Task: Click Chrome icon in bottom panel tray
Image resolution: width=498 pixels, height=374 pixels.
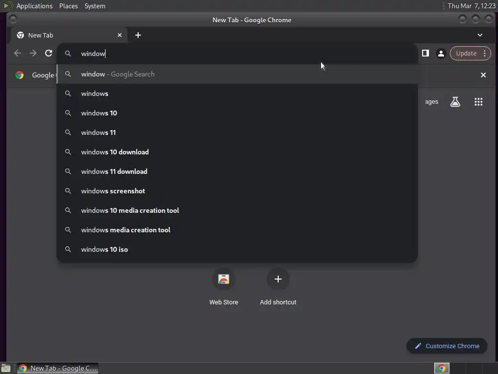Action: [x=442, y=368]
